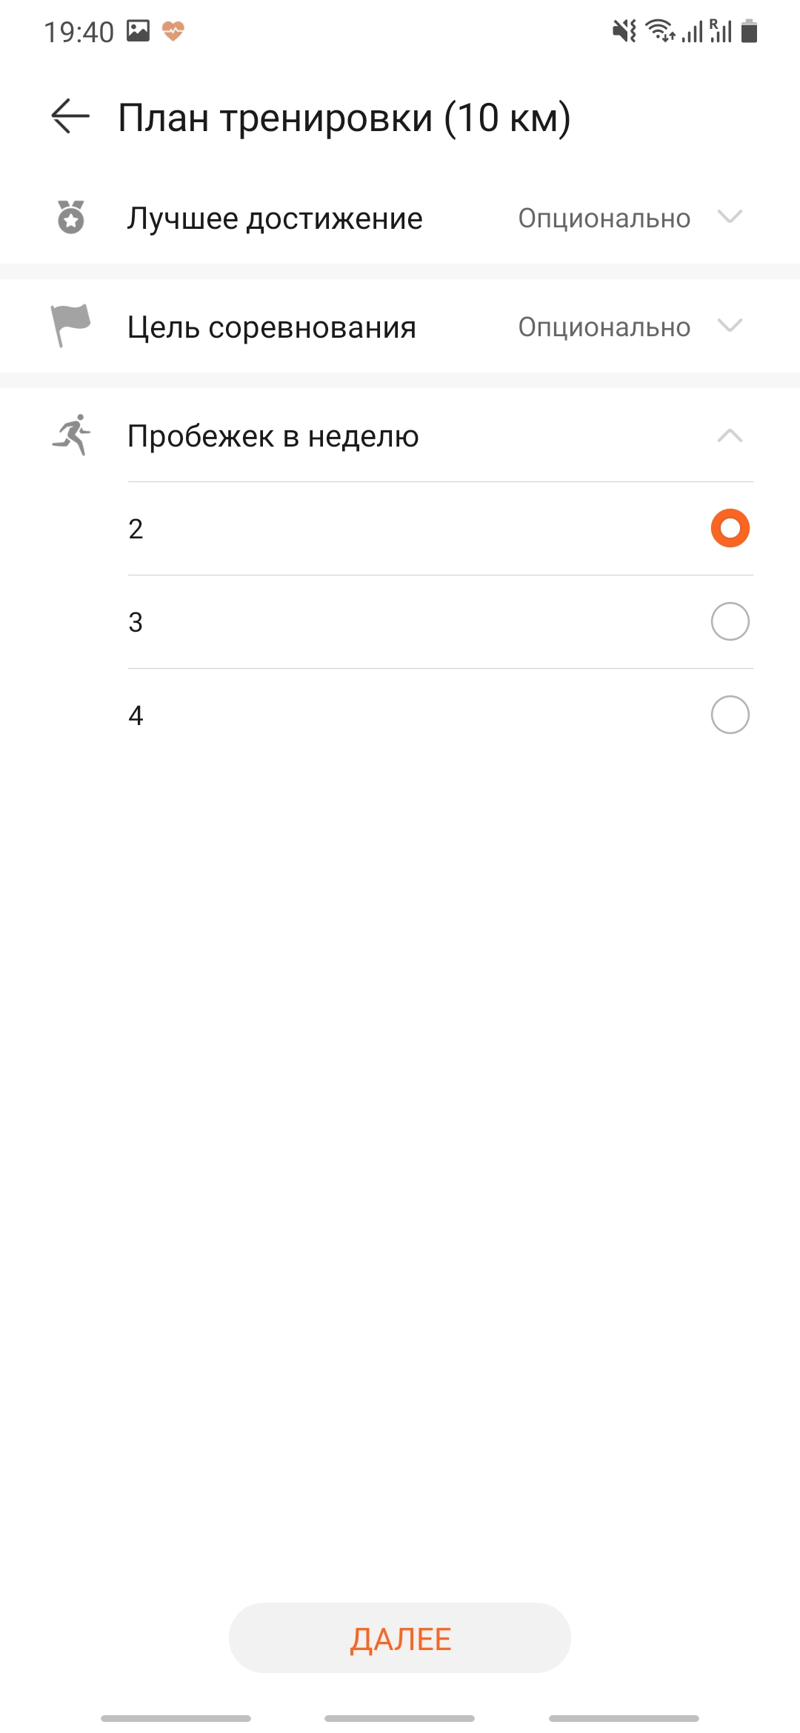The height and width of the screenshot is (1733, 800).
Task: Tap the back arrow icon
Action: pos(70,117)
